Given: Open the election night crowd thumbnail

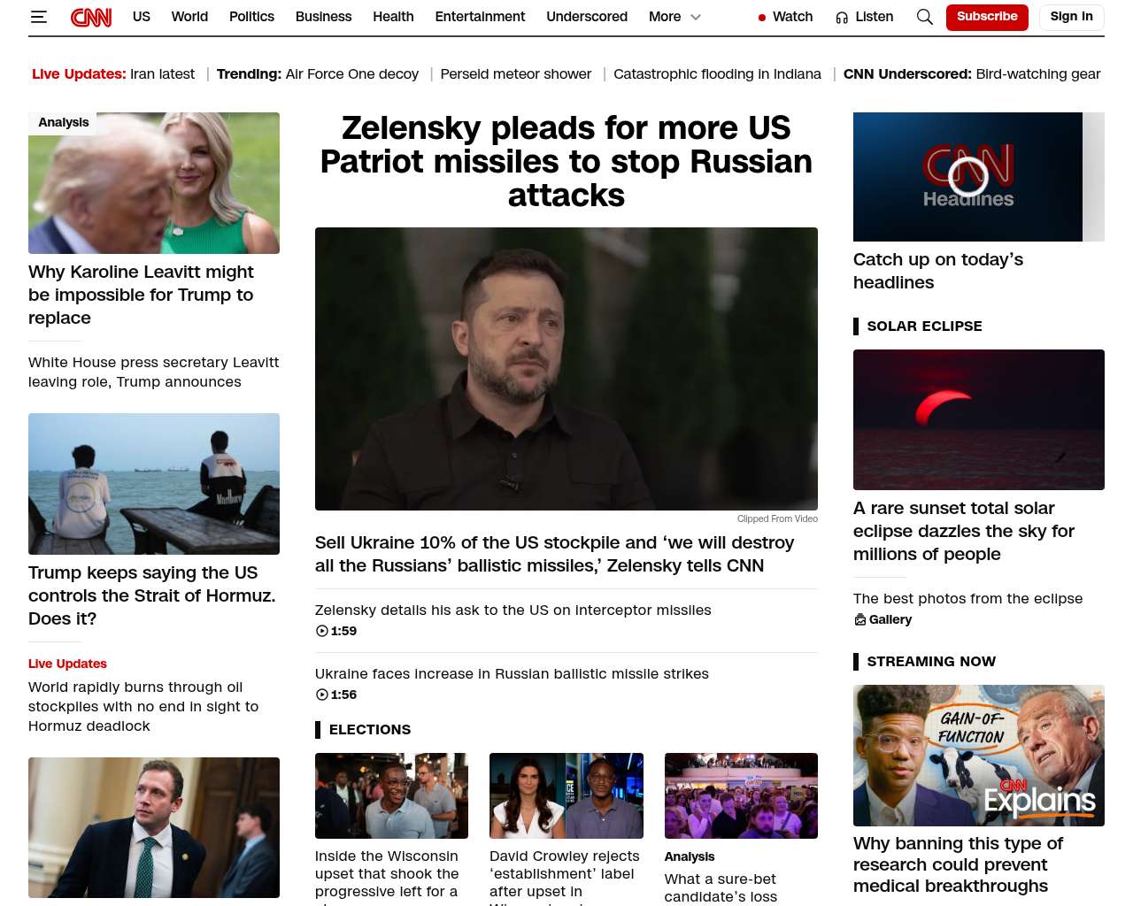Looking at the screenshot, I should click(741, 796).
